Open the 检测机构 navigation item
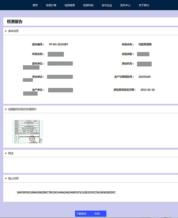This screenshot has height=218, width=178. coord(88,5)
